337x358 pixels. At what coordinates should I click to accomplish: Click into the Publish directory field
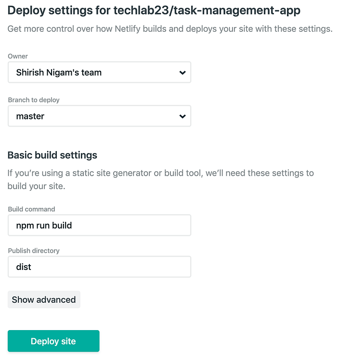(99, 267)
